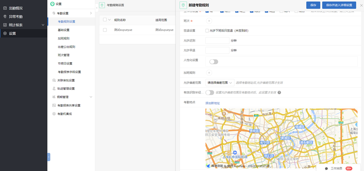Close the 新建考勤规则 panel with the X
Screen dimensions: 364x171
coord(361,5)
